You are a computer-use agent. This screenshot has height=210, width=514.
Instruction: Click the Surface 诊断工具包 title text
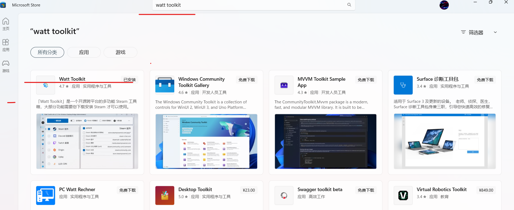(x=438, y=79)
